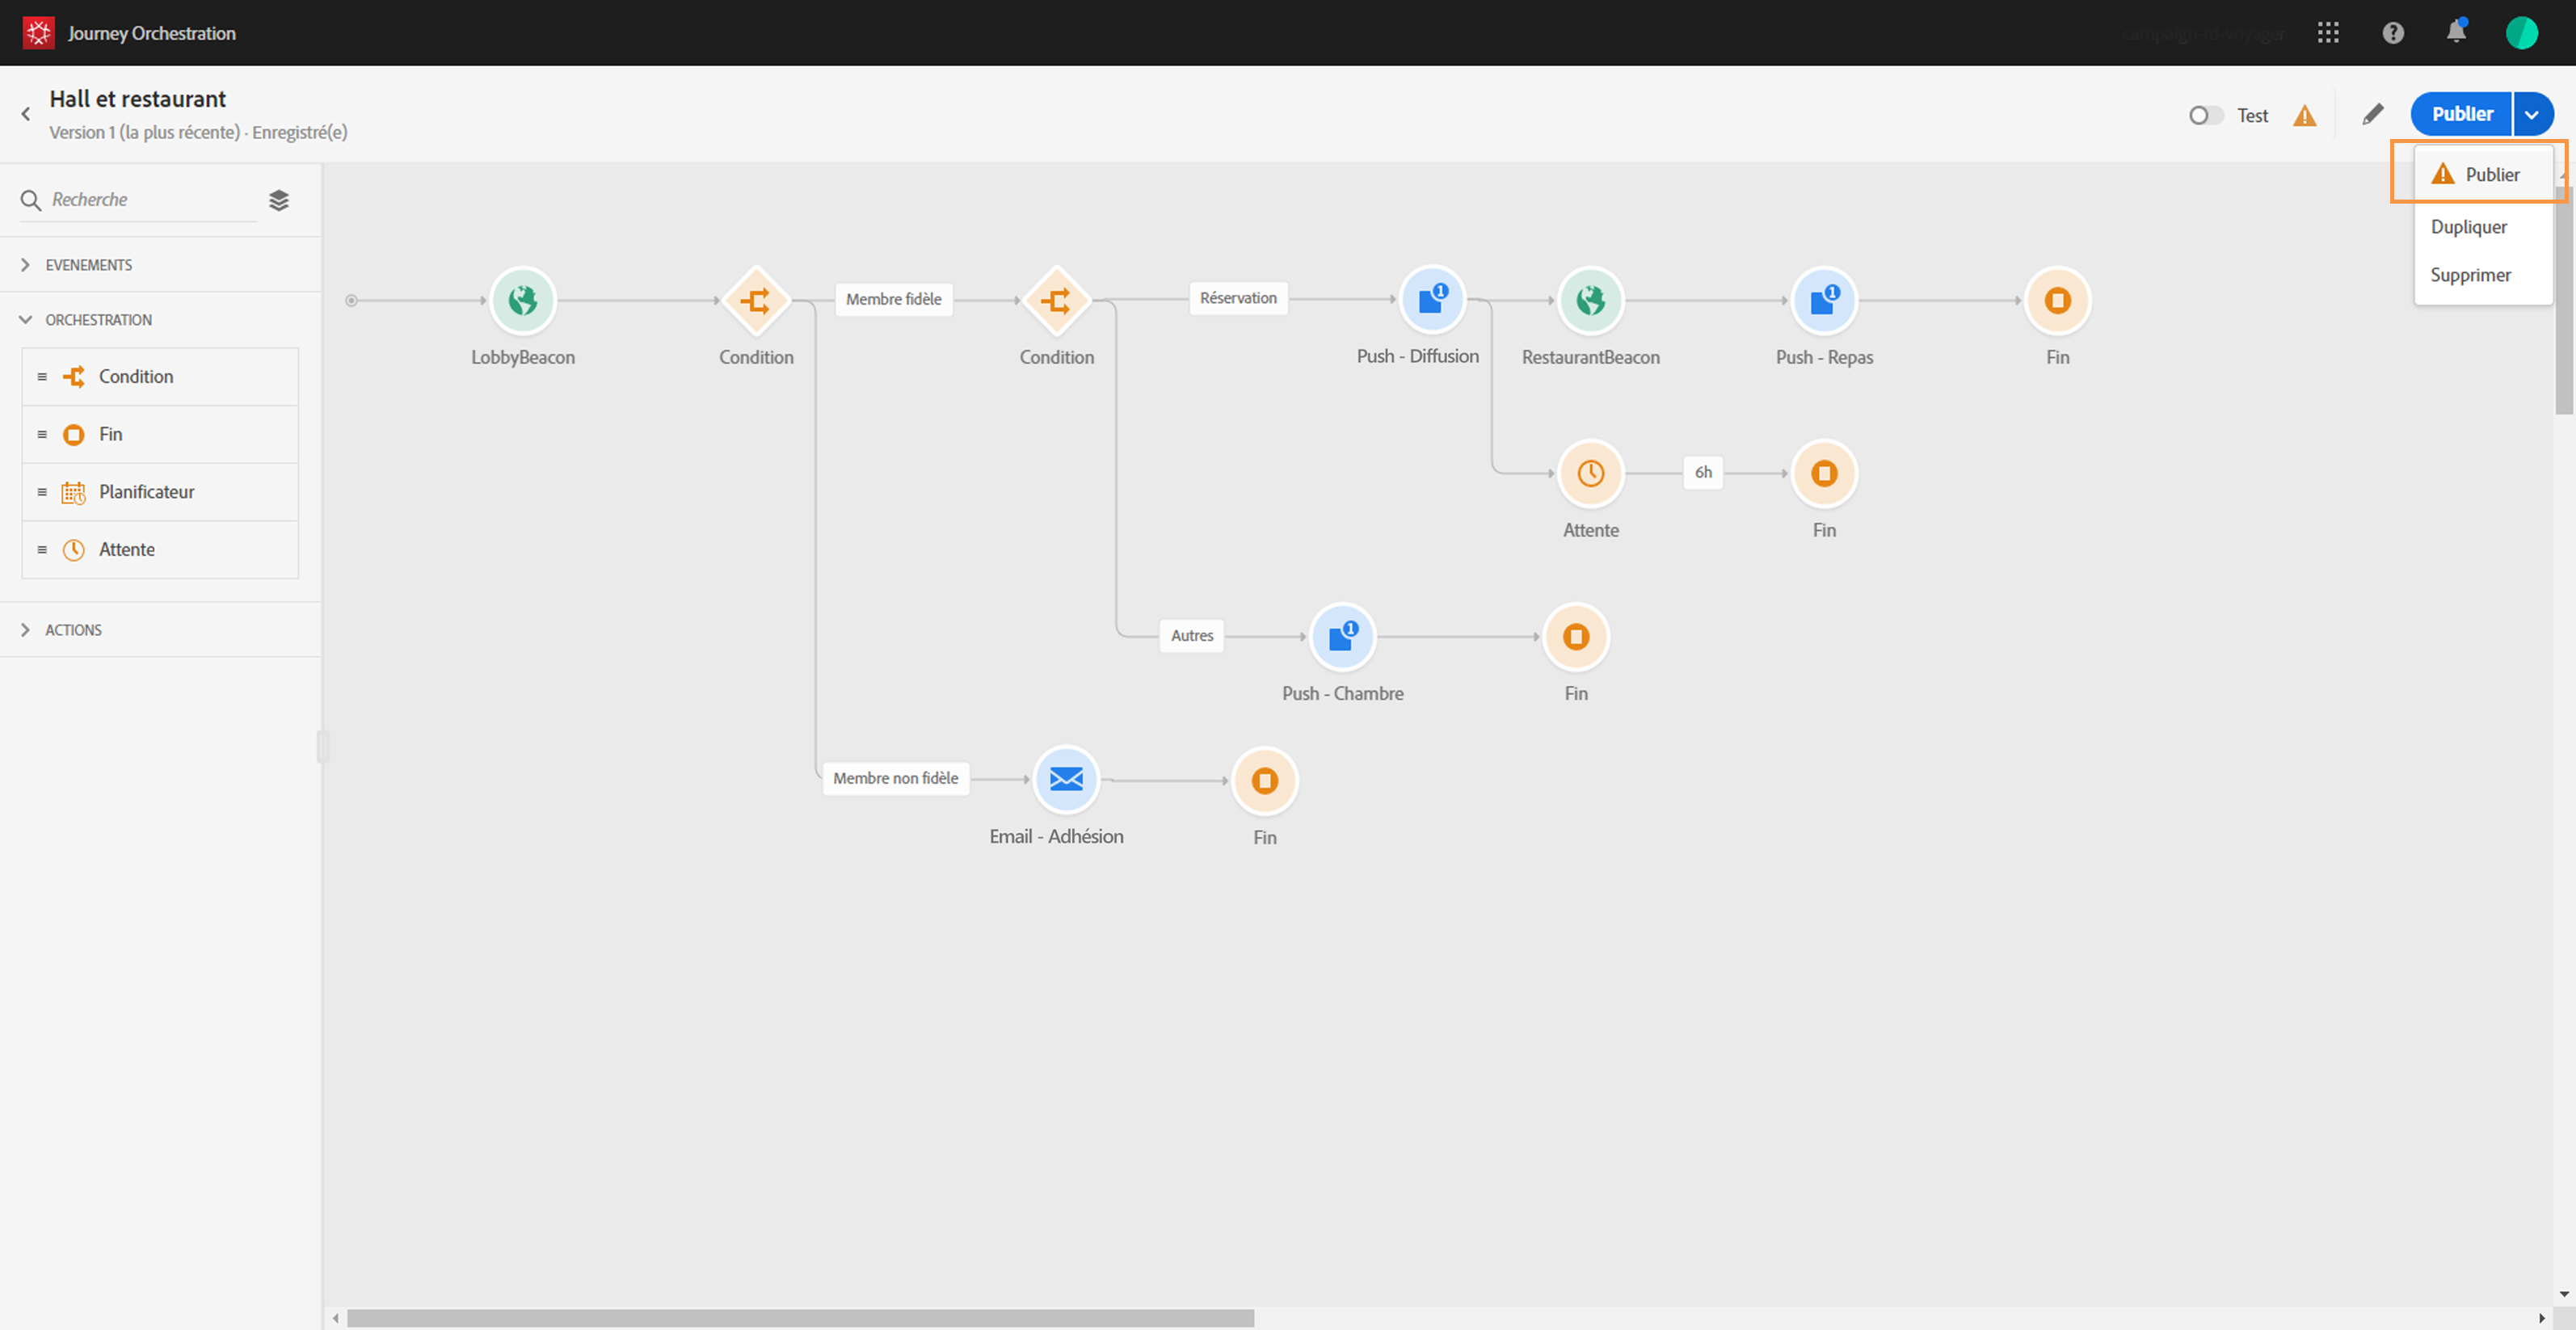Viewport: 2576px width, 1330px height.
Task: Click the layers filter icon near search
Action: [279, 200]
